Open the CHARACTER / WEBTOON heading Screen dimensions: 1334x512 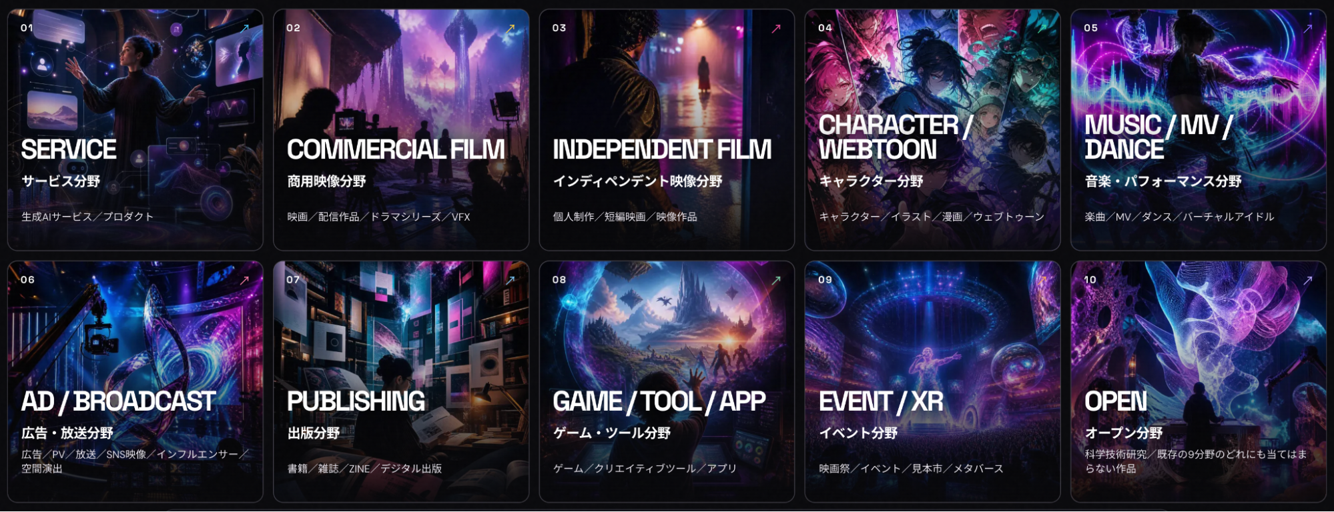(x=896, y=137)
